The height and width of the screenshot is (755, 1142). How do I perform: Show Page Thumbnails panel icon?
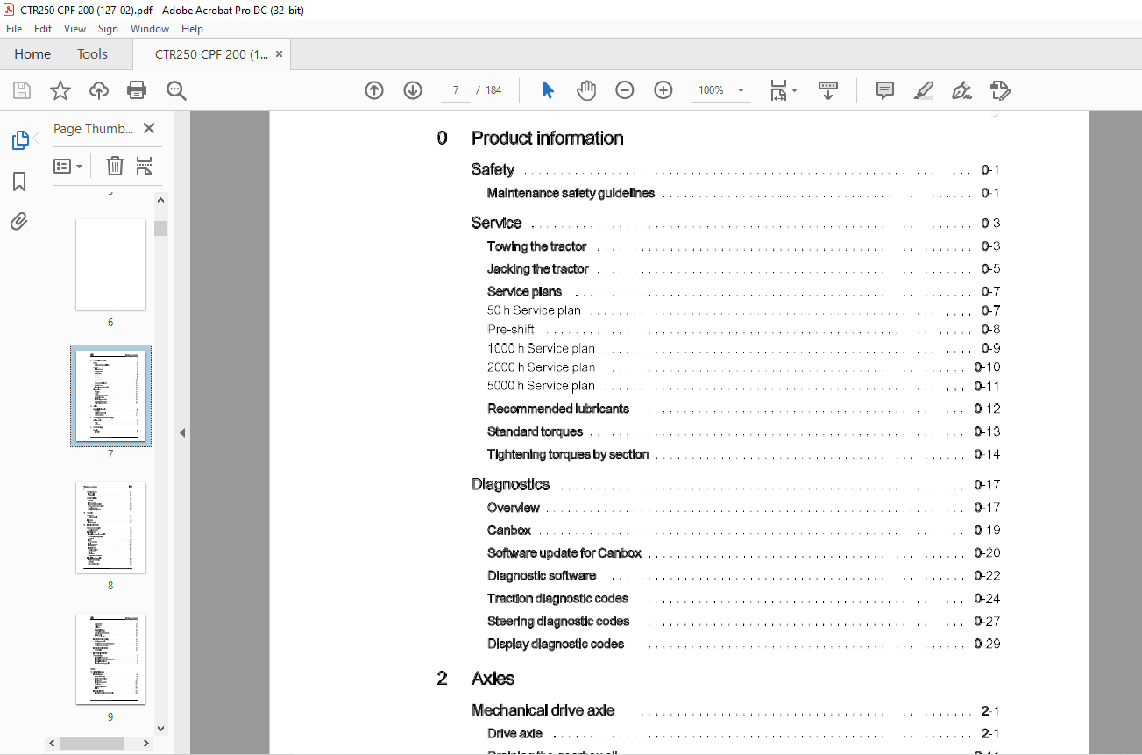pos(19,140)
